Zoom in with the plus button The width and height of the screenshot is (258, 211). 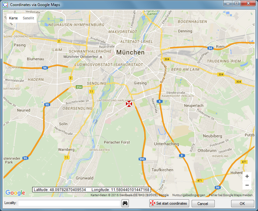247,176
